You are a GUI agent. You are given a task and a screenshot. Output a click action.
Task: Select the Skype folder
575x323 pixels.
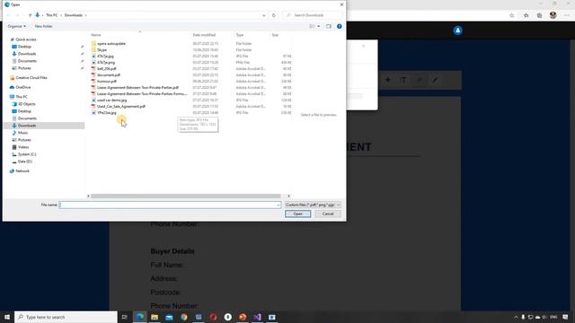click(102, 50)
